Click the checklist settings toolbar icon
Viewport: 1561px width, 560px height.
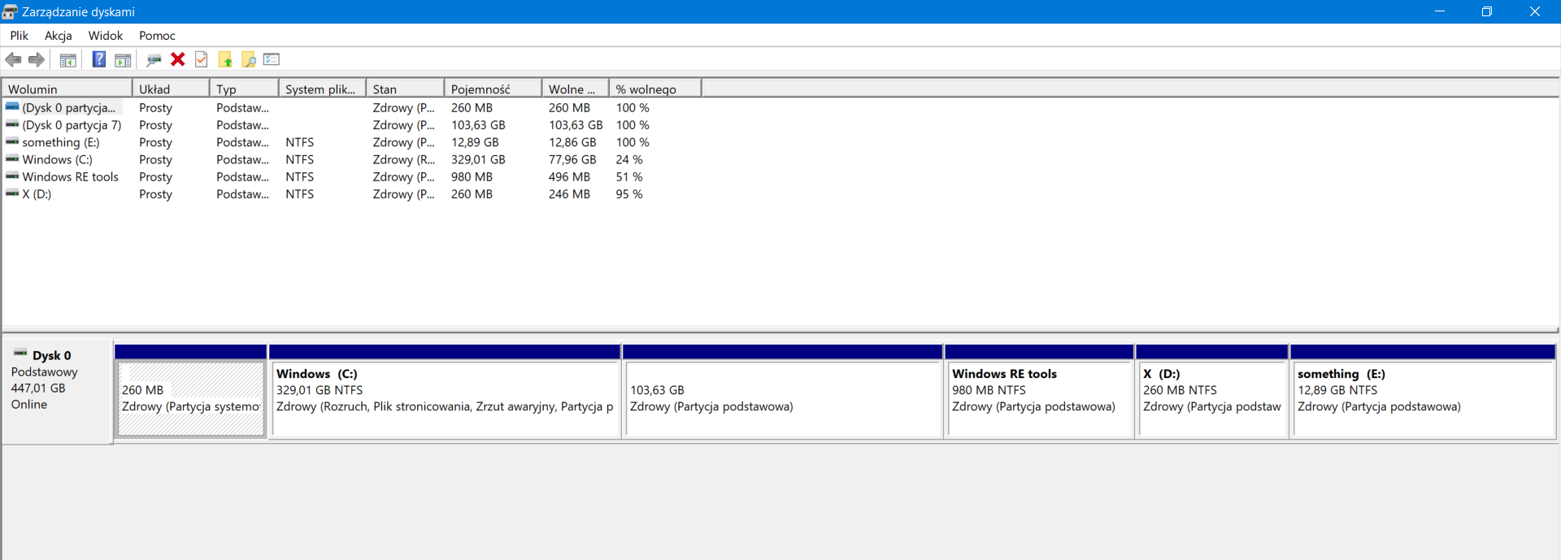[272, 59]
